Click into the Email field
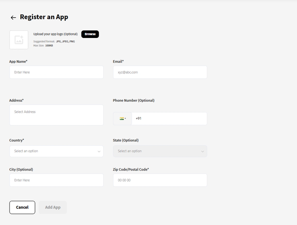 [x=160, y=72]
